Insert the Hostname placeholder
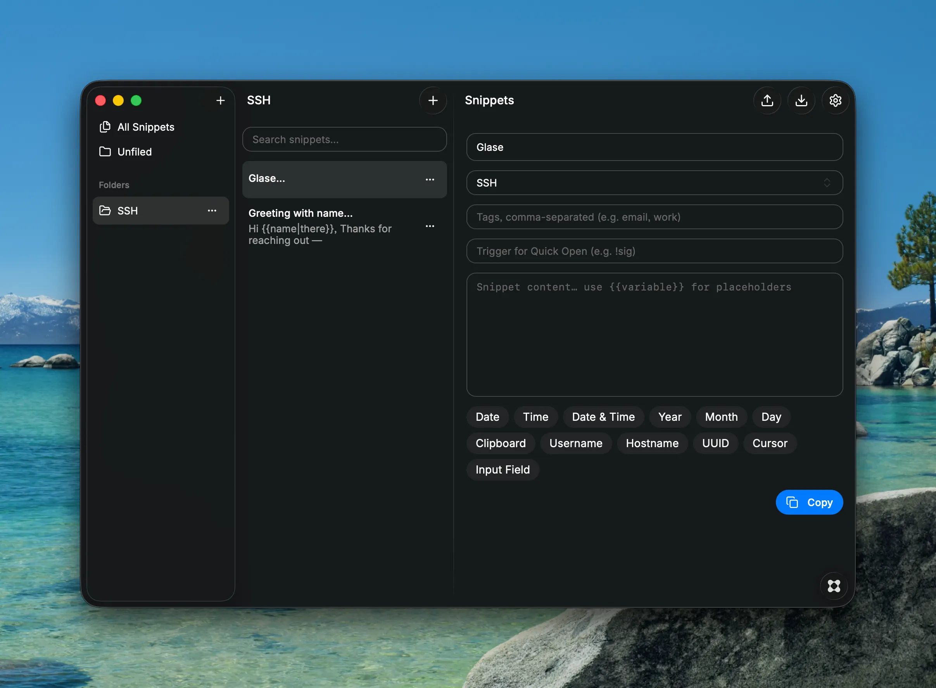Screen dimensions: 936x688 click(652, 443)
